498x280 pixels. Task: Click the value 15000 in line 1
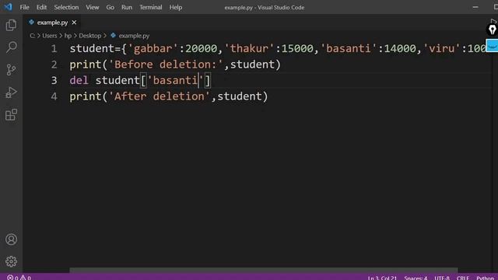coord(297,48)
